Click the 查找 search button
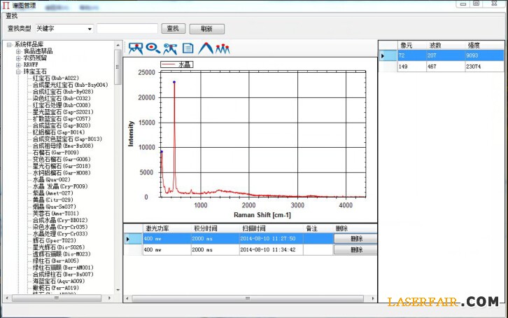This screenshot has height=318, width=508. [173, 29]
